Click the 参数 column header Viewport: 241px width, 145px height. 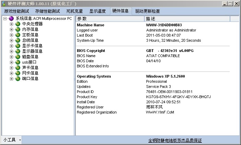(110, 19)
